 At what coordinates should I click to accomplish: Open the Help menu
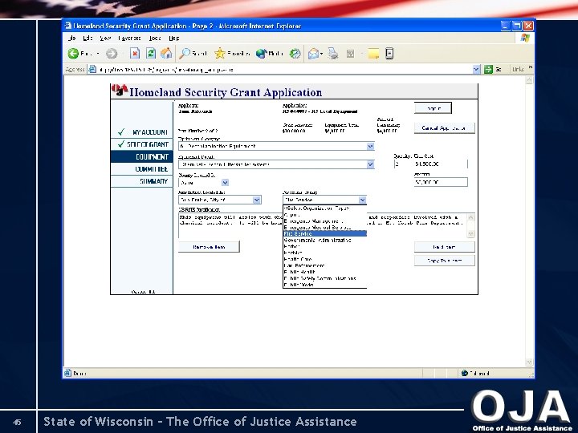coord(174,38)
